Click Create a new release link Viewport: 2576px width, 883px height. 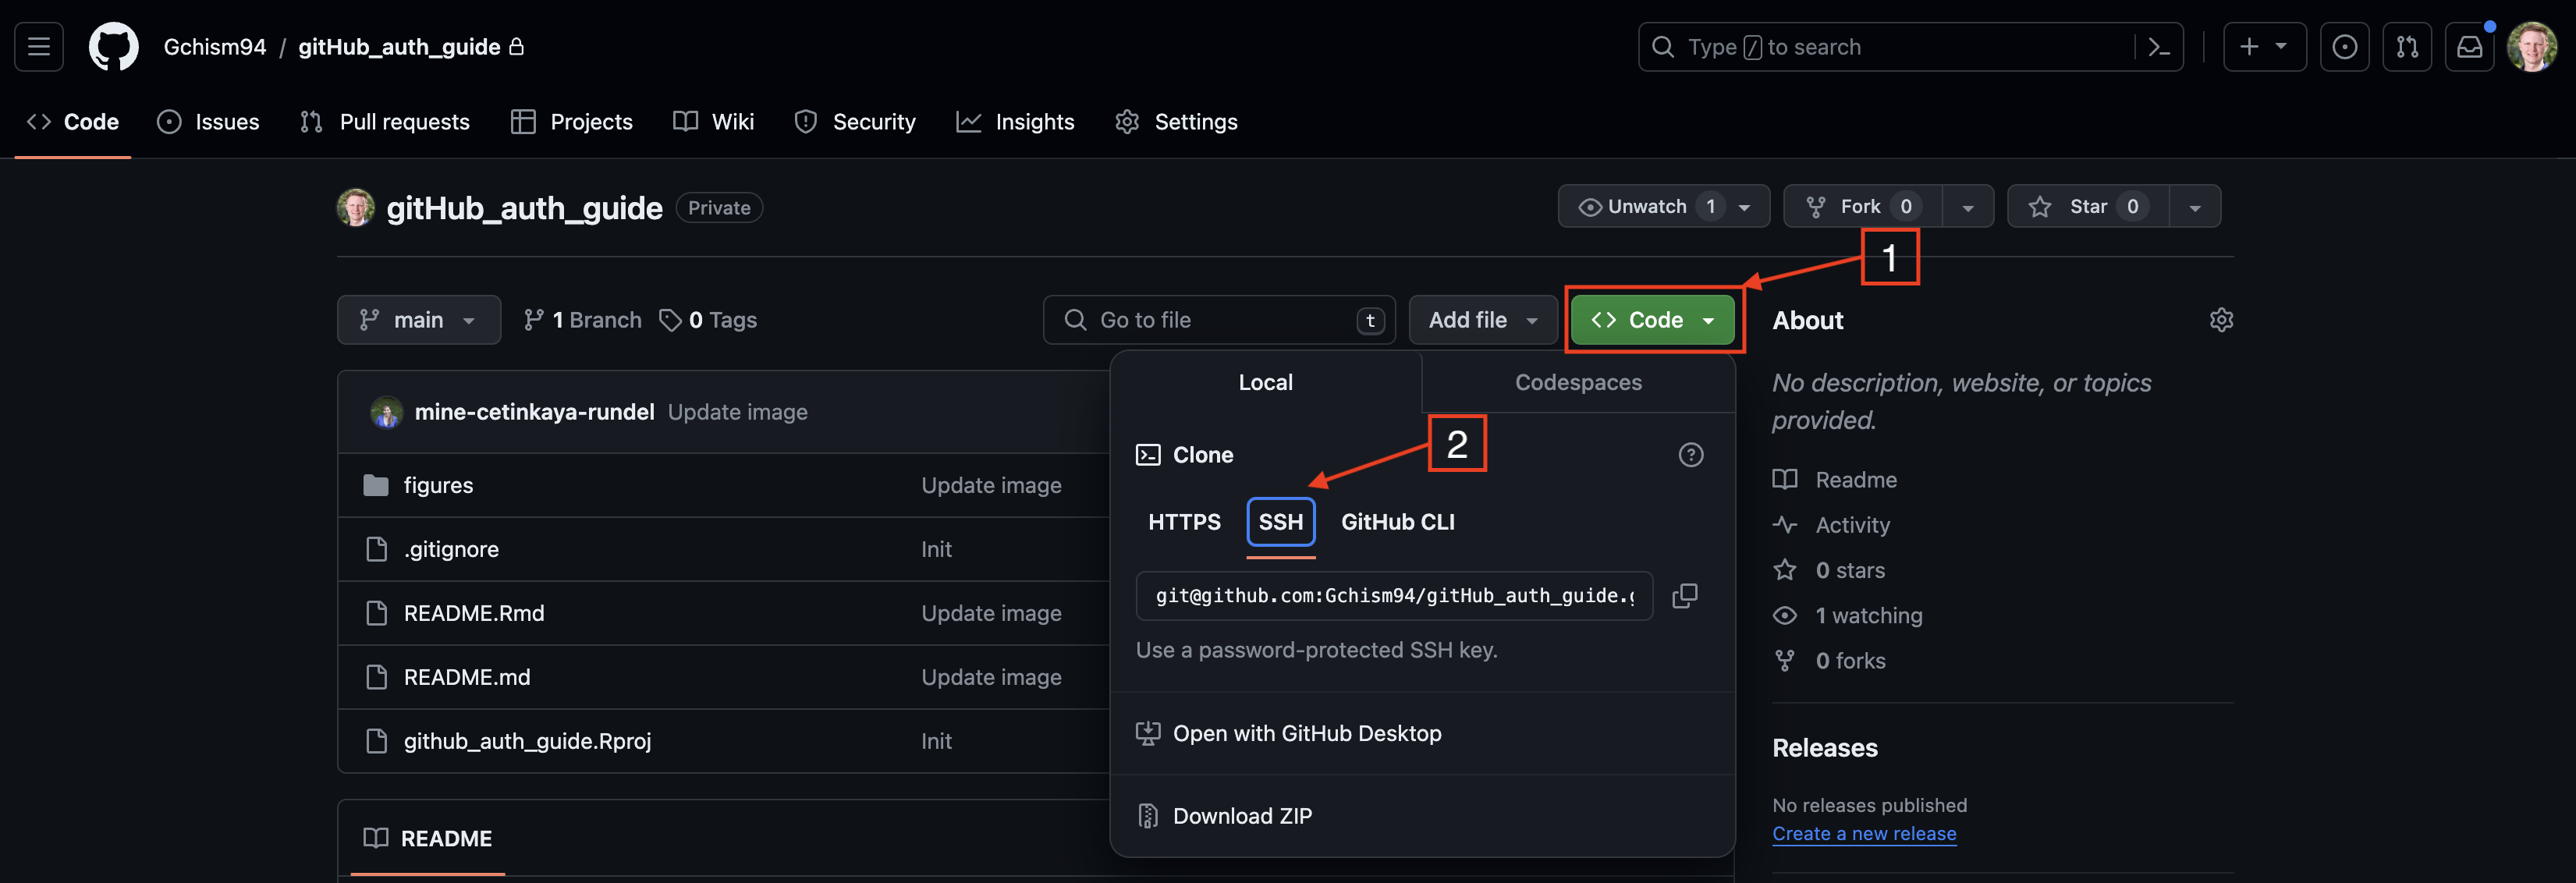tap(1863, 833)
